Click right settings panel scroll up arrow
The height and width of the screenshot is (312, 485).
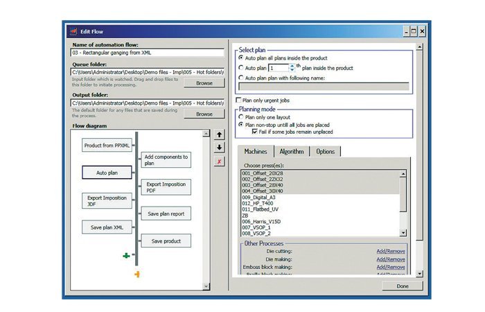[x=419, y=47]
